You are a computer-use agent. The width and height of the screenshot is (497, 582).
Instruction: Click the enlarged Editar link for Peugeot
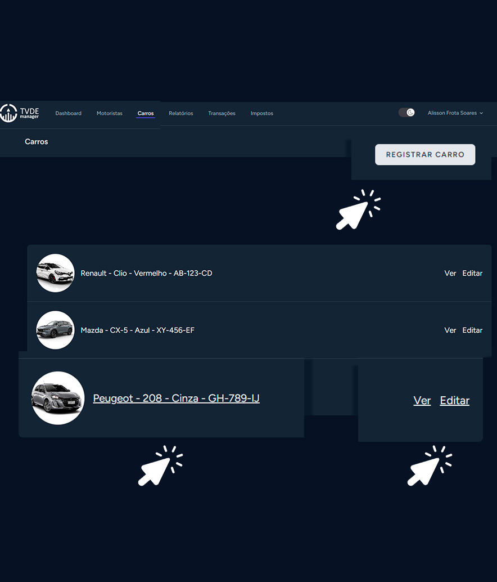(454, 401)
